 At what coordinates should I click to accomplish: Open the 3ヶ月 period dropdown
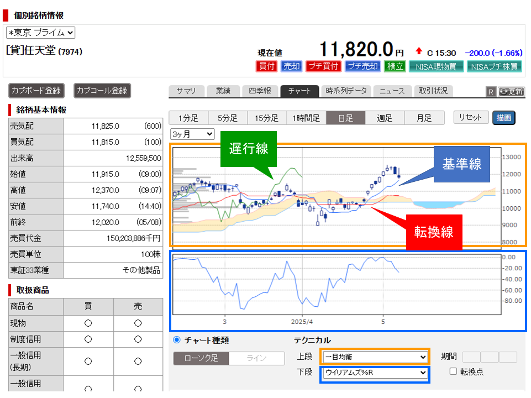pyautogui.click(x=192, y=134)
